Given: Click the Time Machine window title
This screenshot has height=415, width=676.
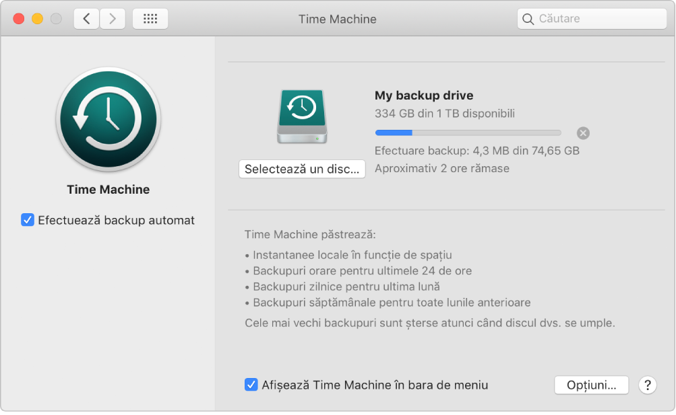Looking at the screenshot, I should [338, 20].
